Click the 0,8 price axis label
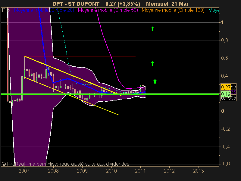Screen dimensions: 241x181 tap(224, 40)
